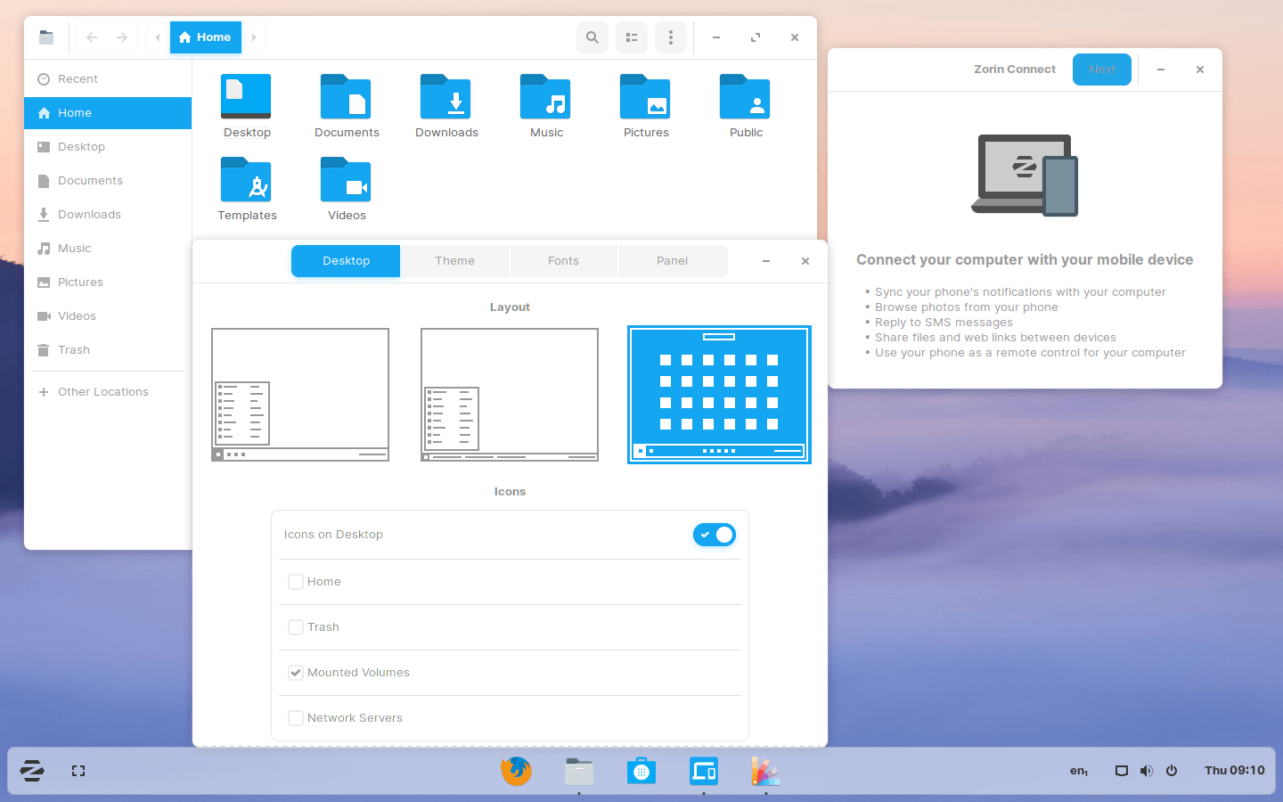
Task: Open the en keyboard layout dropdown
Action: 1079,771
